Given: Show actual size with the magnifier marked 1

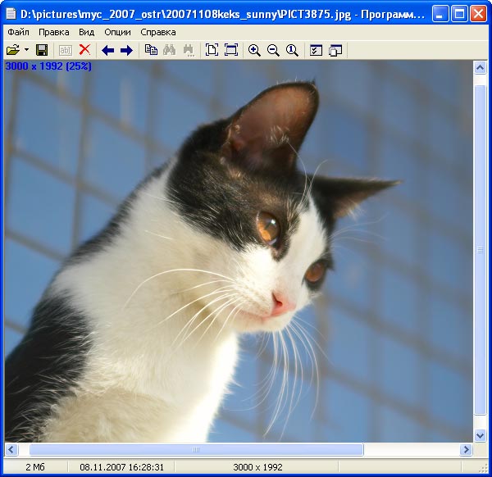Looking at the screenshot, I should 292,50.
